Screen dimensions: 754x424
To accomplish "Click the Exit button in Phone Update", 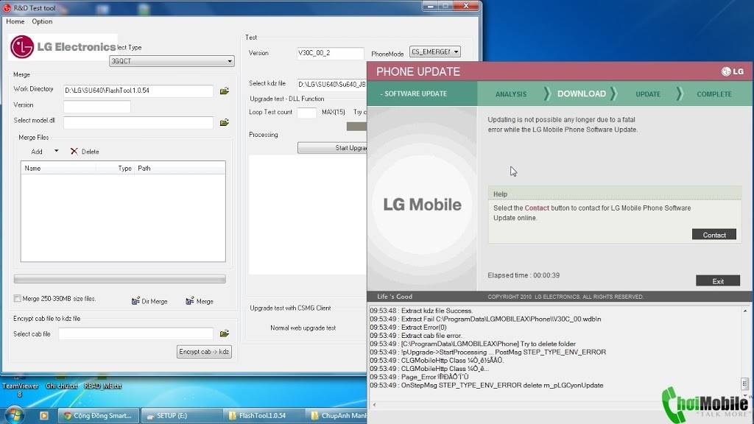I will tap(718, 281).
